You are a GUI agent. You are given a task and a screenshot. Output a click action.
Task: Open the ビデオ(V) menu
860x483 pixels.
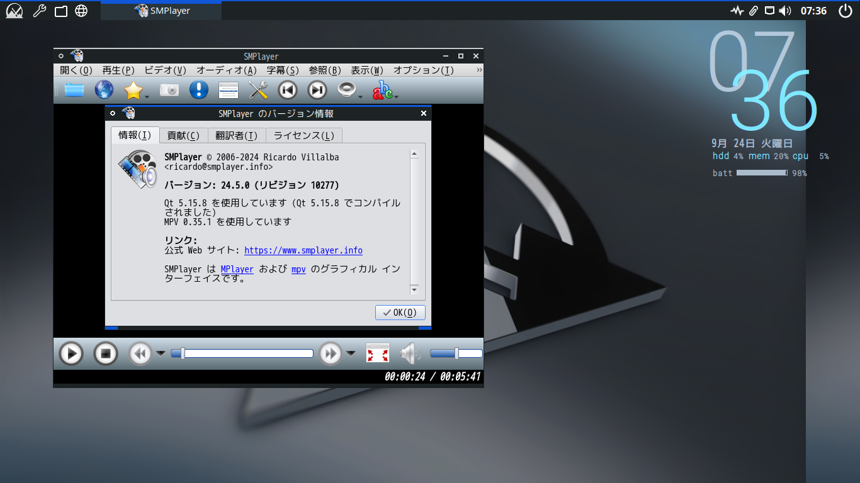click(x=165, y=70)
